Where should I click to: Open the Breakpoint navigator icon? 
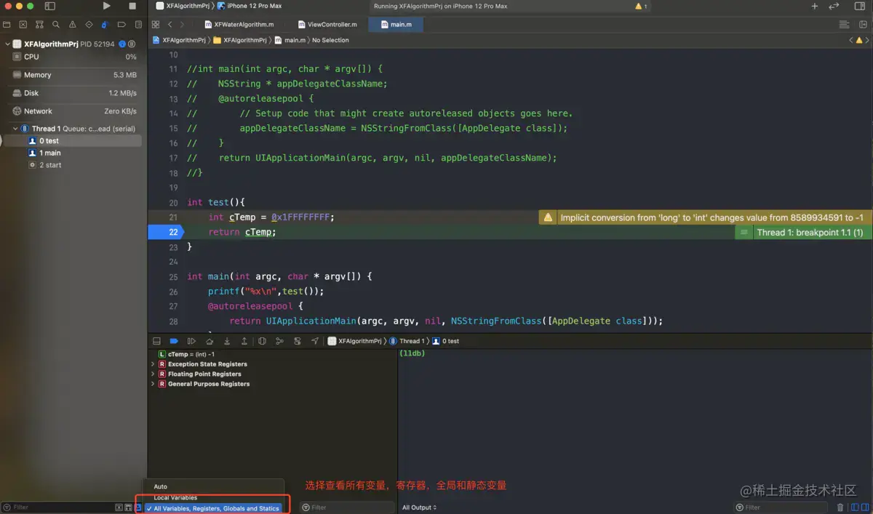click(121, 25)
